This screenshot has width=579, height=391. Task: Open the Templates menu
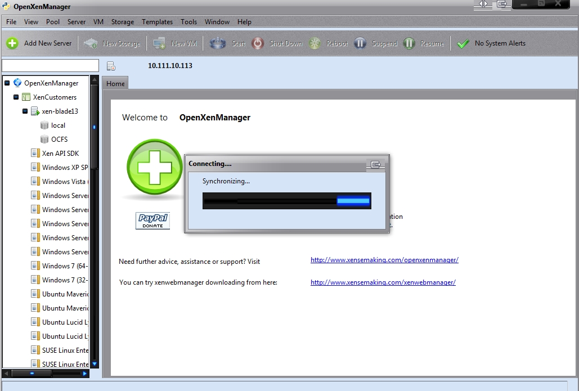point(157,22)
